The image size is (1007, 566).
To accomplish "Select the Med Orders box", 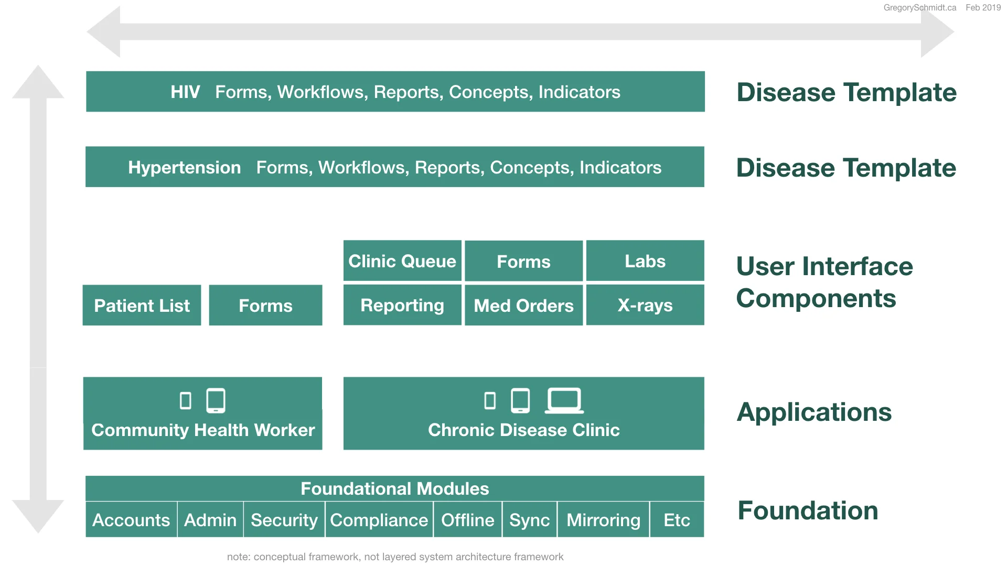I will [523, 306].
